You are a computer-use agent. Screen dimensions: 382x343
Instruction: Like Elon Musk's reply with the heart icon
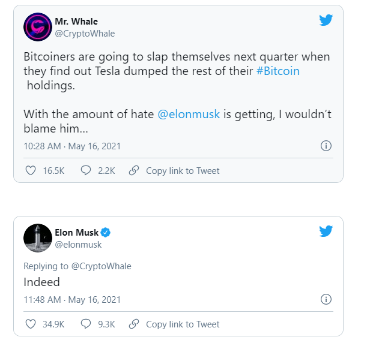click(31, 324)
